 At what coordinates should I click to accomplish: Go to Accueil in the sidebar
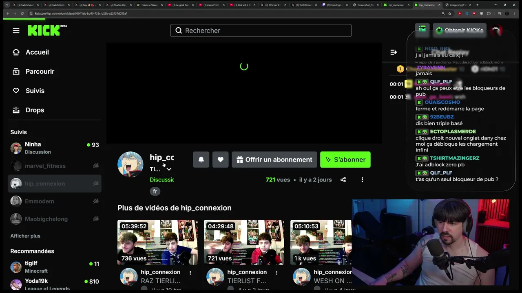[37, 52]
